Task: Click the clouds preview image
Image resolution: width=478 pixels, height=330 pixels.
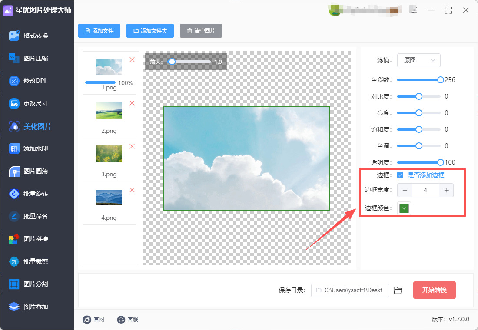Action: click(x=247, y=158)
